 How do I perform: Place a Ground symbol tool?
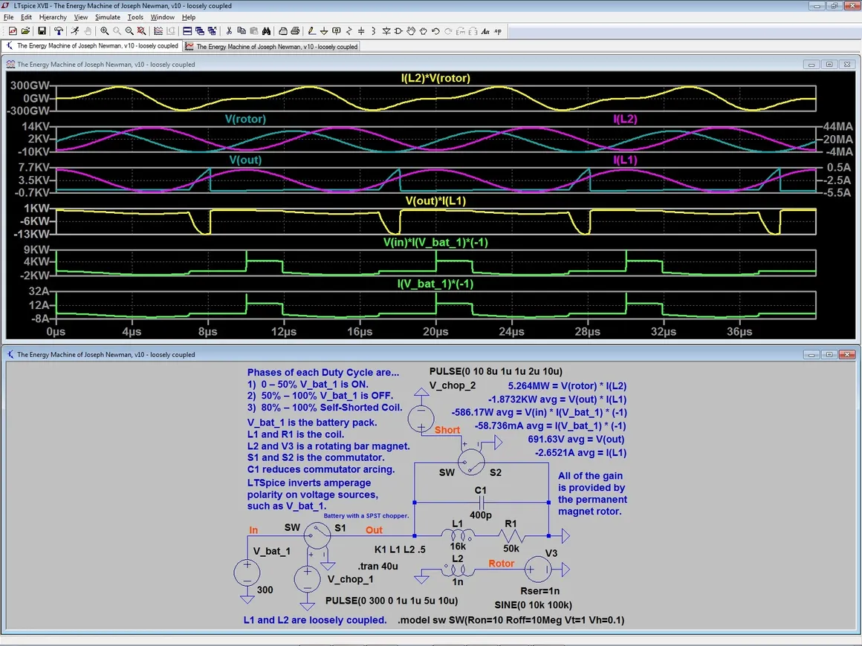click(325, 31)
